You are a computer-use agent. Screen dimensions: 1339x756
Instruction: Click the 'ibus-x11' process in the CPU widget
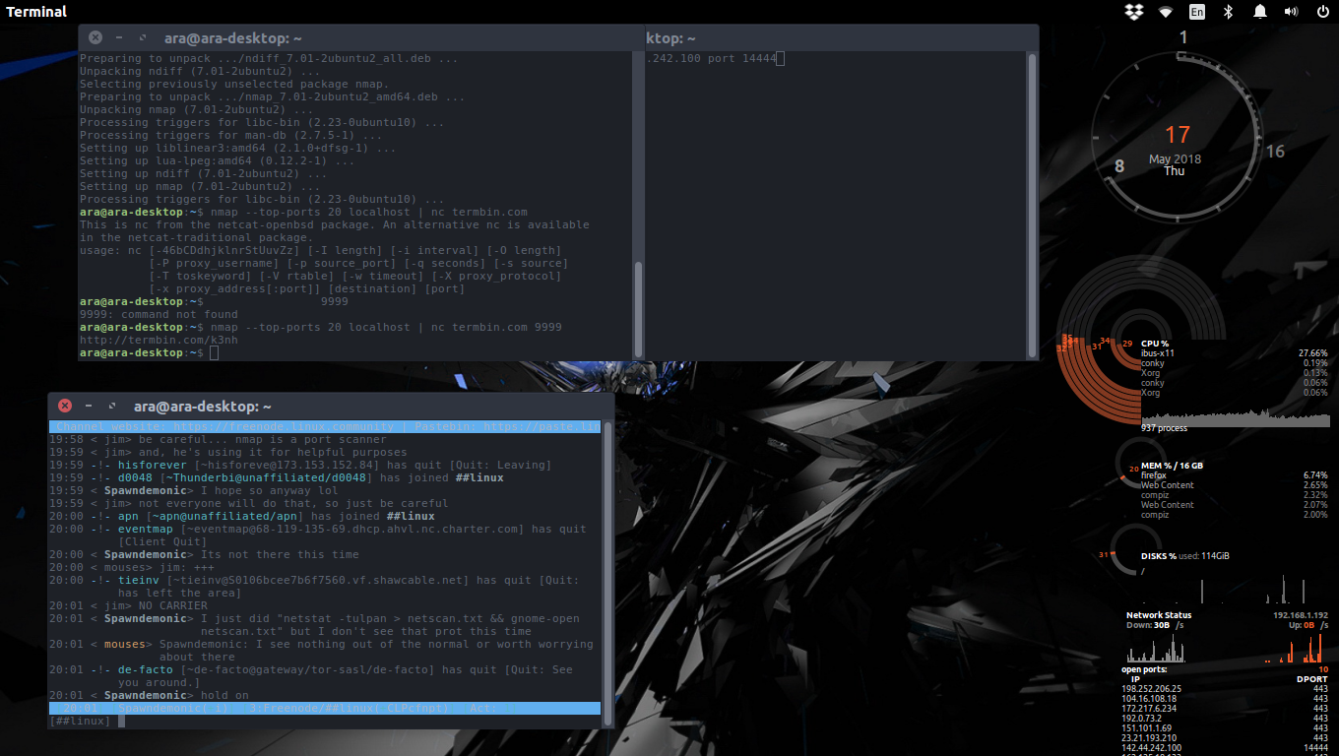click(1158, 353)
